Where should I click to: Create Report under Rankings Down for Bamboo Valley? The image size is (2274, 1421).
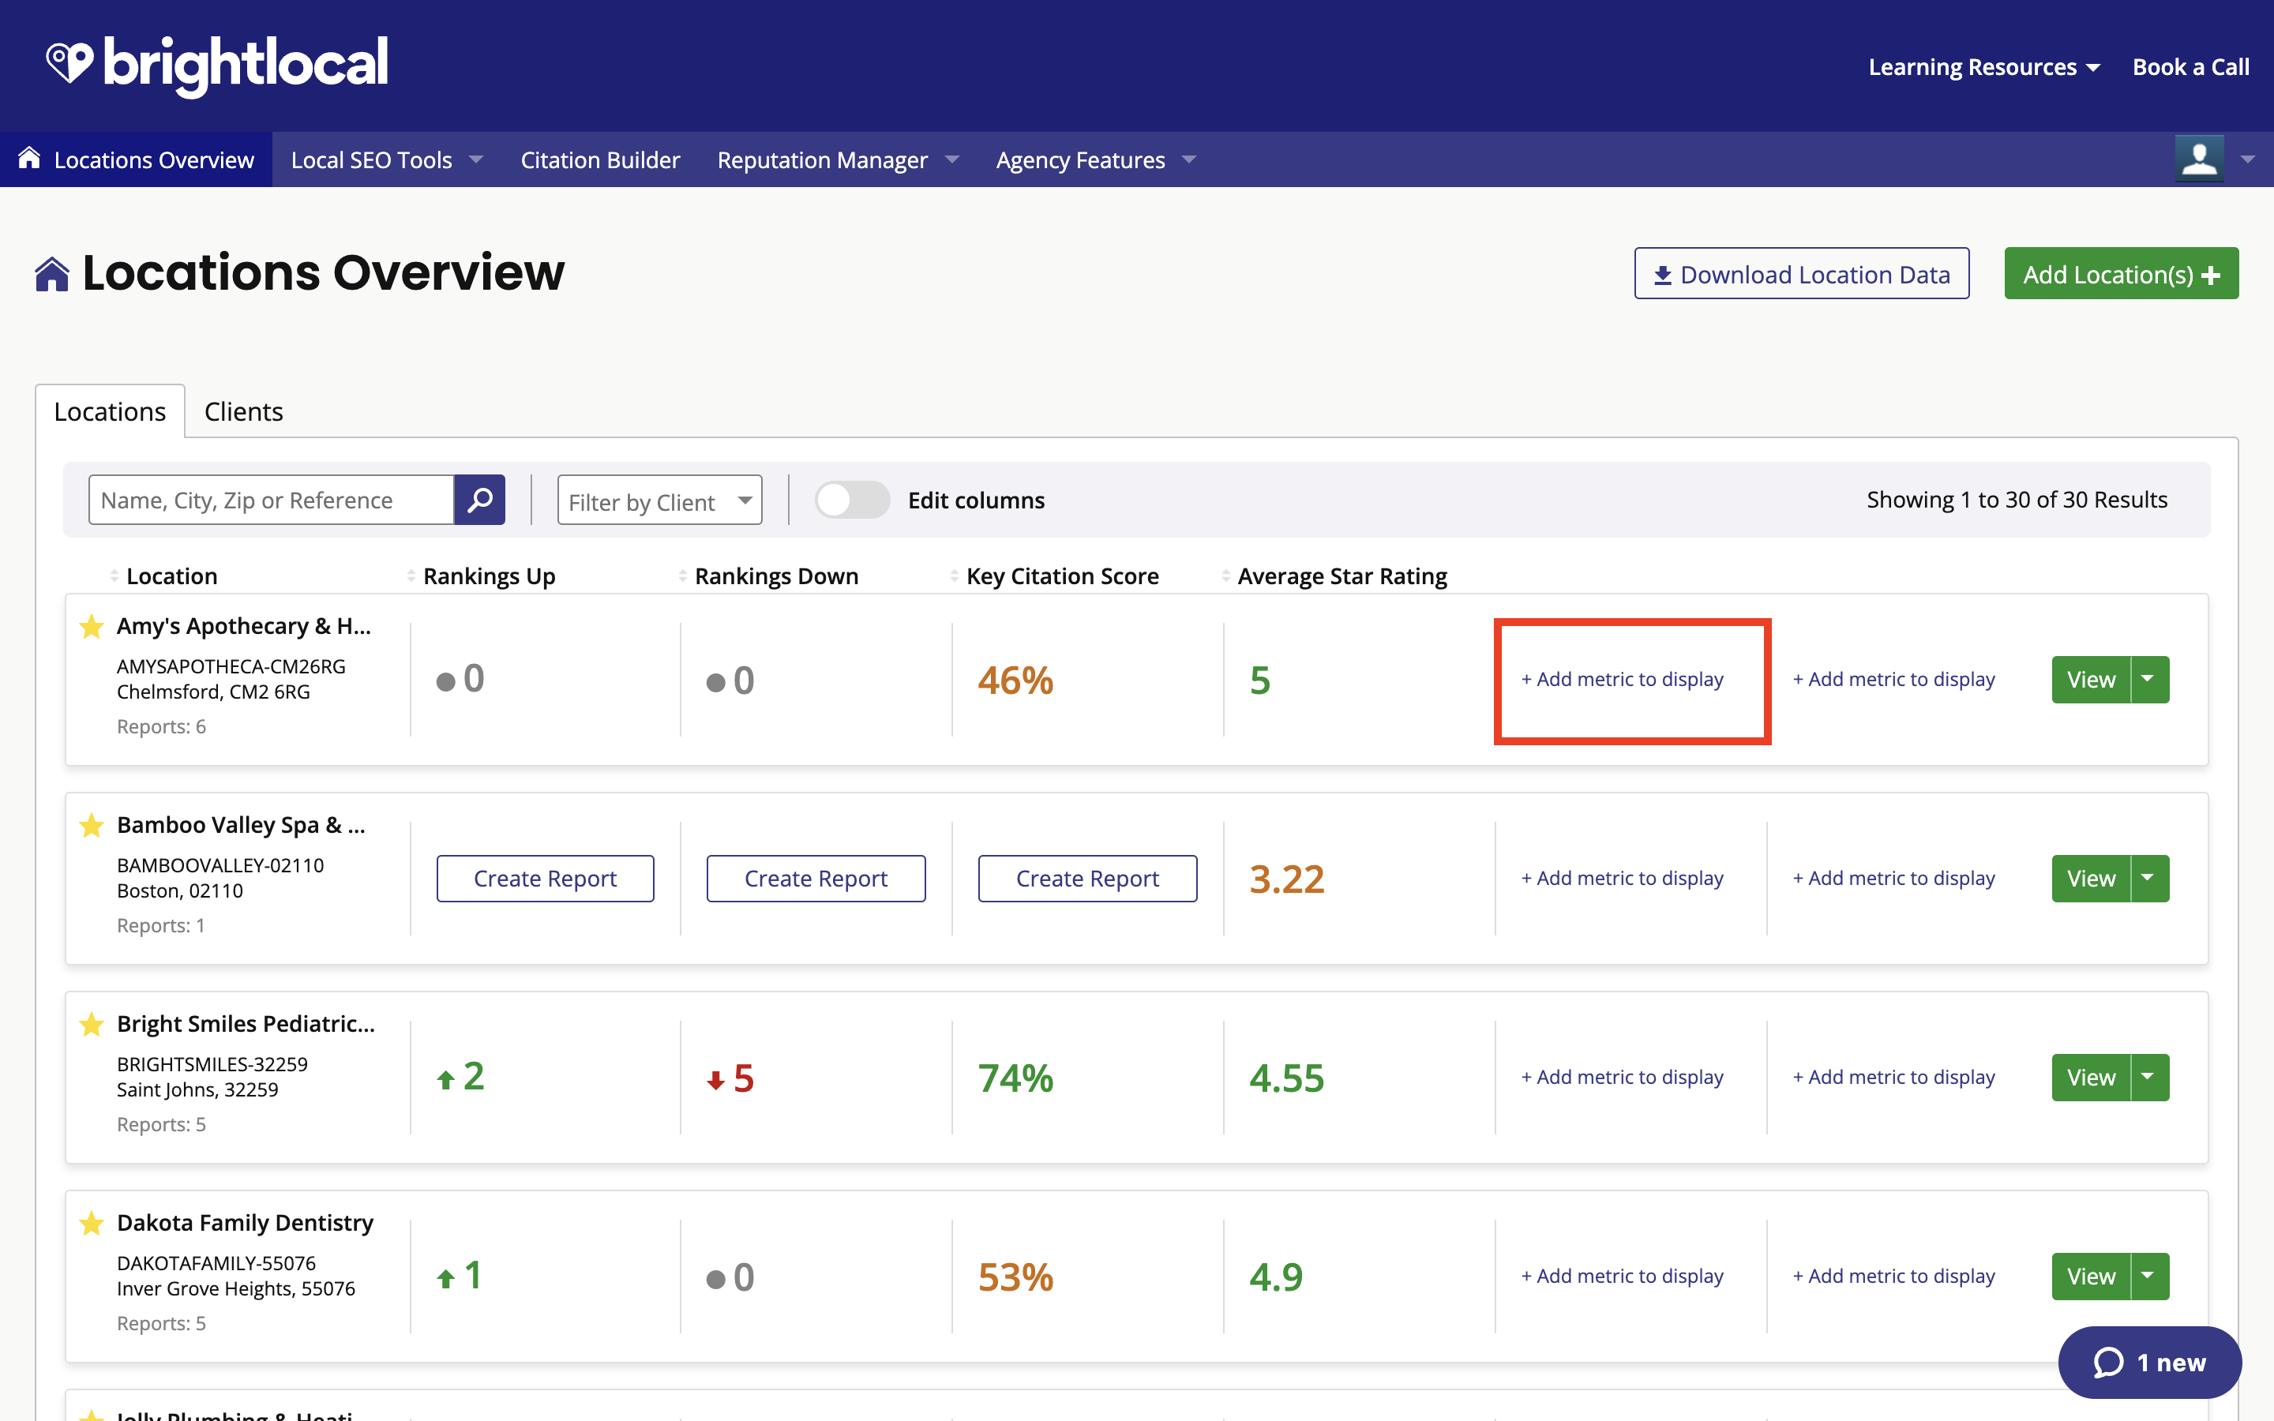(816, 879)
